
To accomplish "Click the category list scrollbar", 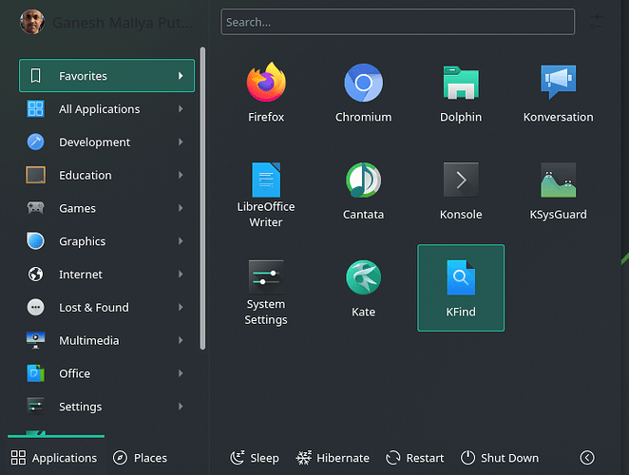I will point(202,199).
